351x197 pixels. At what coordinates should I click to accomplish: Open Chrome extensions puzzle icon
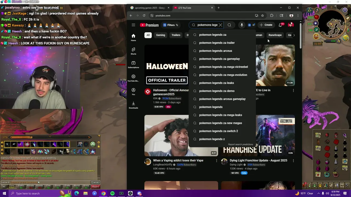(272, 16)
